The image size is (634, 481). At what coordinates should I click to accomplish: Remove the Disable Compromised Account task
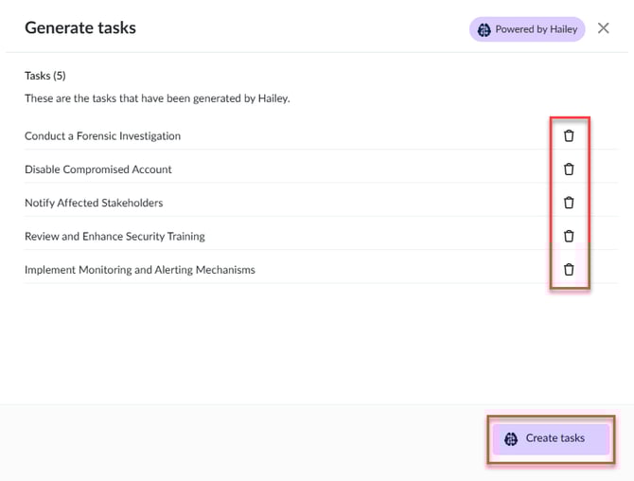[569, 169]
